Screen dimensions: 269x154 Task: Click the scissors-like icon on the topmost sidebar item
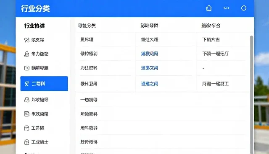pos(26,40)
